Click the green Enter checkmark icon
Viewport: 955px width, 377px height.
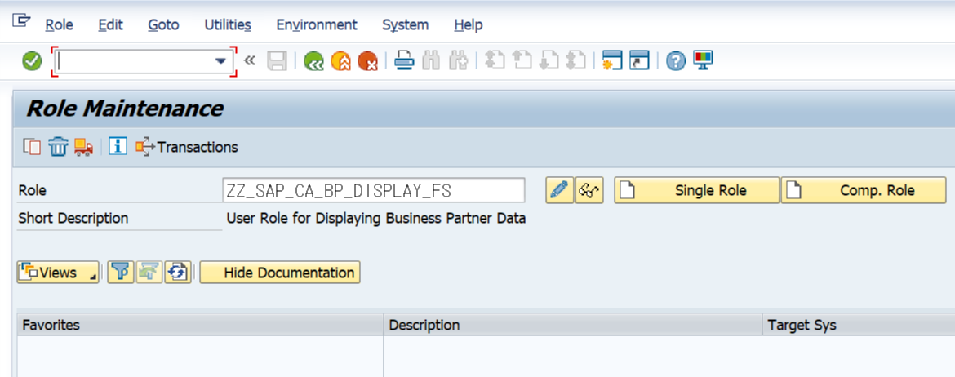click(x=32, y=61)
